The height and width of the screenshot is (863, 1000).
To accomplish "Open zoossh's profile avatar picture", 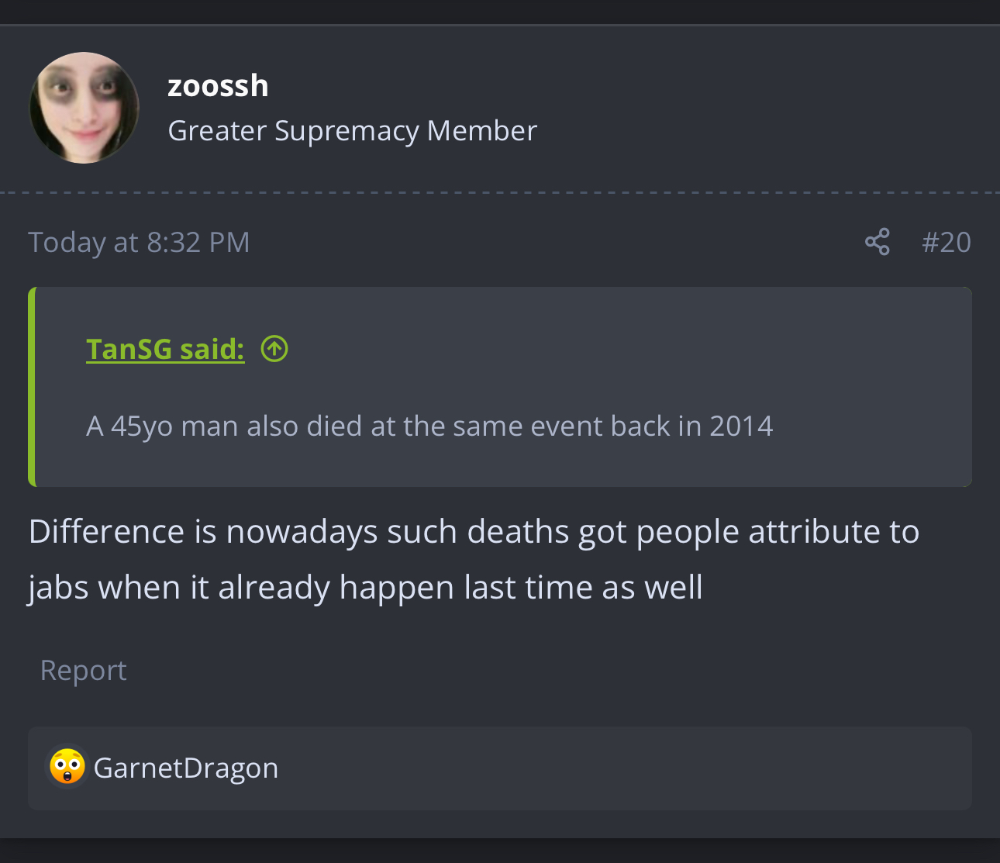I will pyautogui.click(x=84, y=108).
